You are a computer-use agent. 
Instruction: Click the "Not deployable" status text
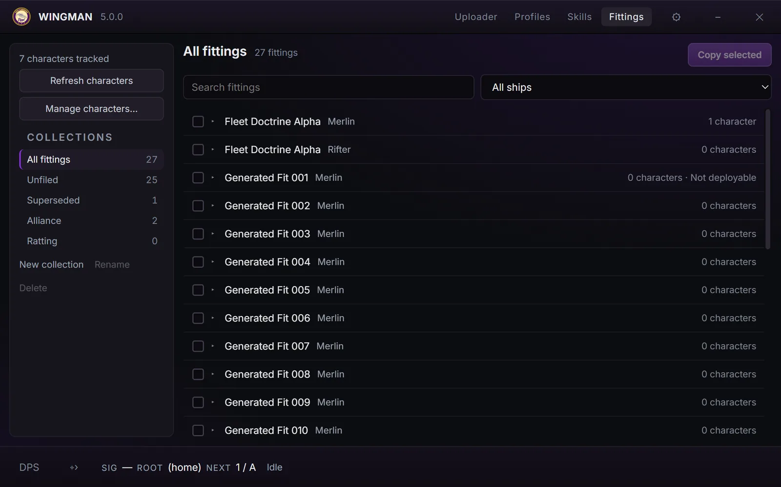pos(723,178)
